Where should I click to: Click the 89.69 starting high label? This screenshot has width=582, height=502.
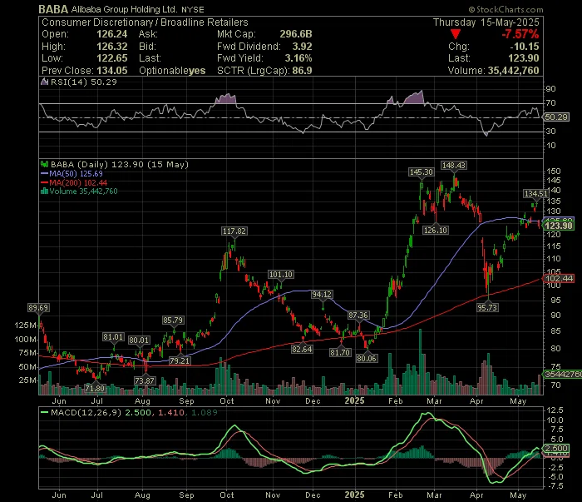(38, 308)
